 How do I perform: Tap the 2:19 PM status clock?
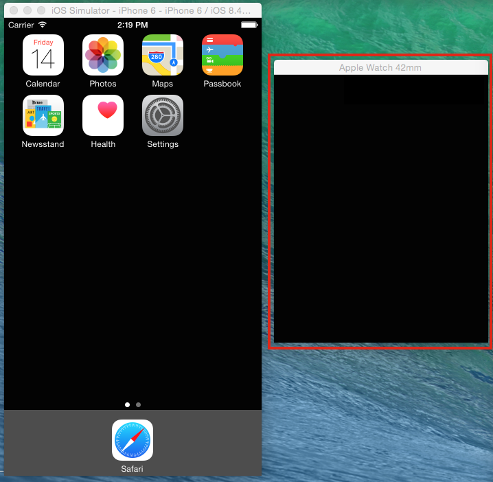coord(133,25)
